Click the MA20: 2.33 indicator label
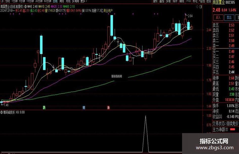 [x=57, y=7]
